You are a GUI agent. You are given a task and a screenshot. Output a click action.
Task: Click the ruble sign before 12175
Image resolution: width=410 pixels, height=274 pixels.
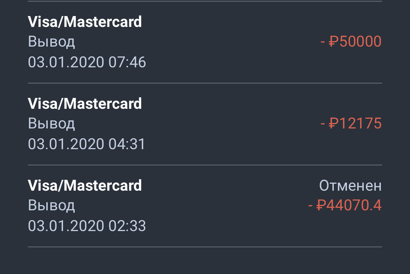point(333,123)
